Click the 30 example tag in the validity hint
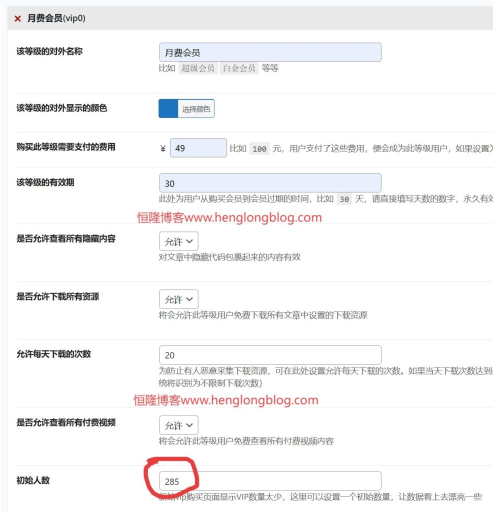The image size is (493, 512). [344, 199]
